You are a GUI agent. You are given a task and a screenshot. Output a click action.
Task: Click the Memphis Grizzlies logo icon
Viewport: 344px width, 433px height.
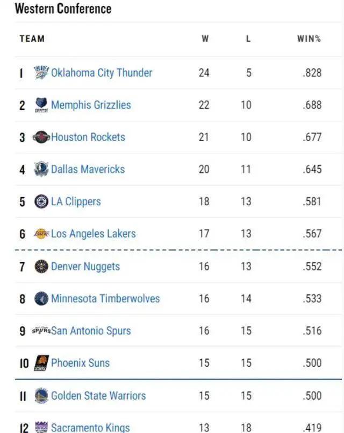tap(41, 105)
